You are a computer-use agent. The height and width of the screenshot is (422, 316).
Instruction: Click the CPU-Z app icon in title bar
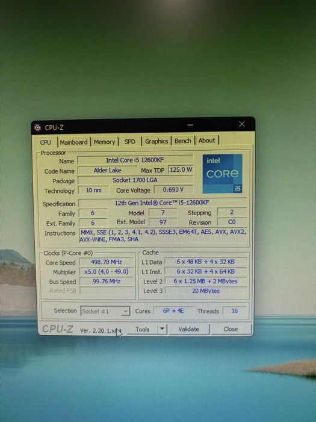point(37,128)
